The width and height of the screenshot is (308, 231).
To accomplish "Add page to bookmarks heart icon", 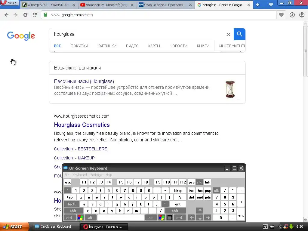I will 281,15.
